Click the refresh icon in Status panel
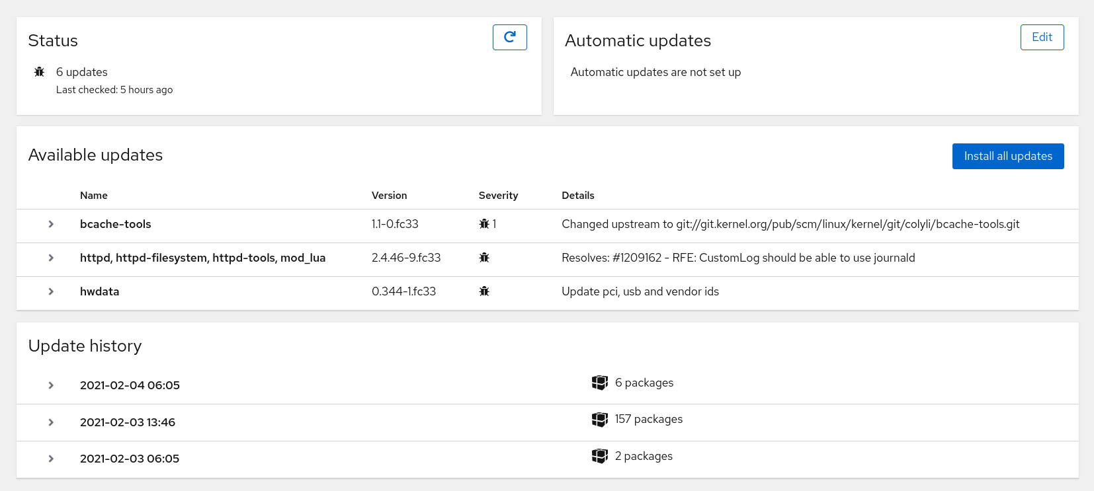The height and width of the screenshot is (491, 1094). pyautogui.click(x=509, y=37)
